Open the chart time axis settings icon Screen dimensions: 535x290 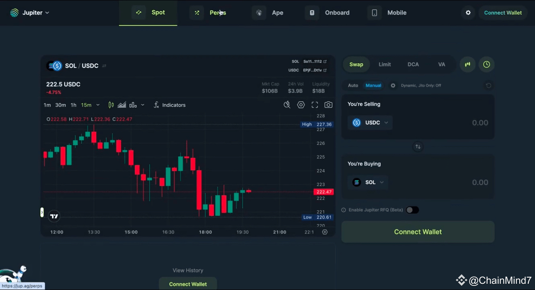point(325,232)
